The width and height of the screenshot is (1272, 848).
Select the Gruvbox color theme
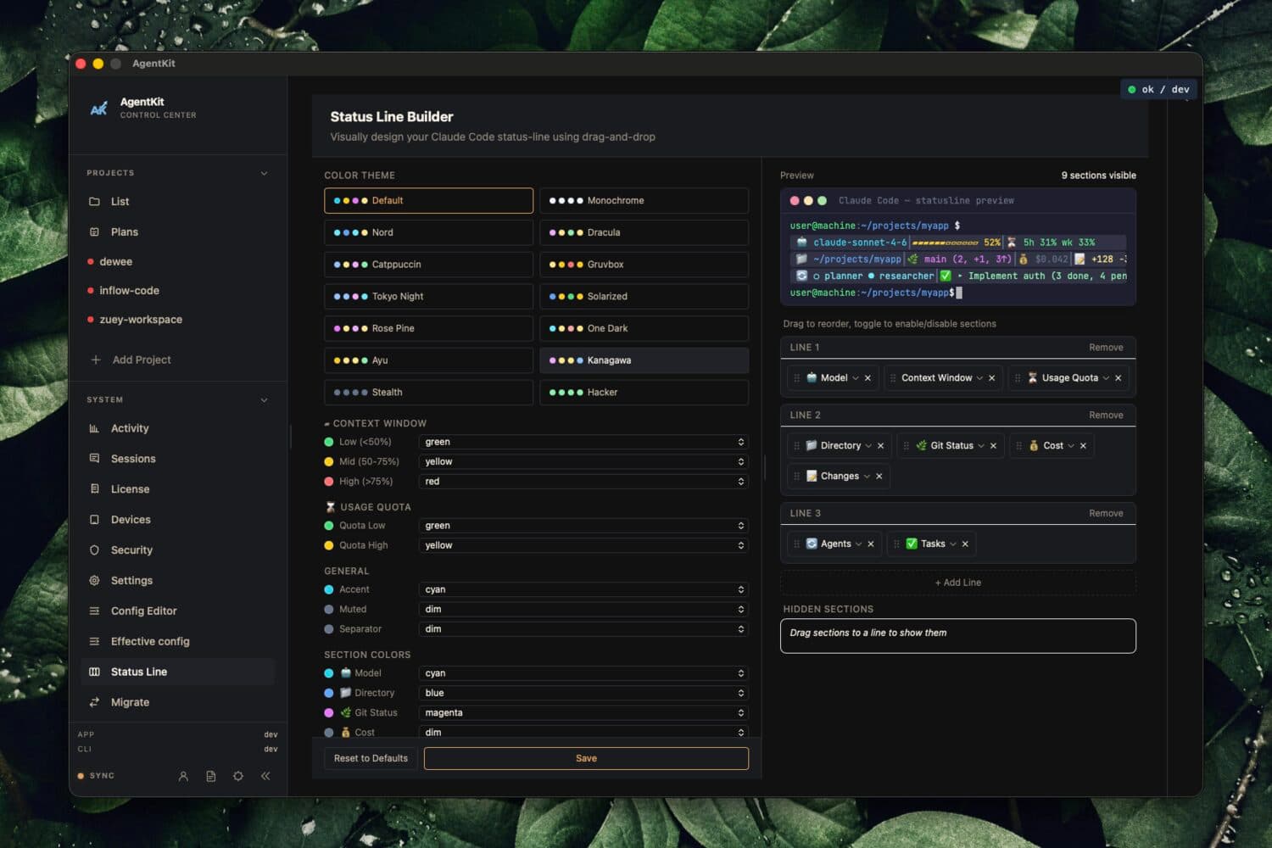pos(644,265)
